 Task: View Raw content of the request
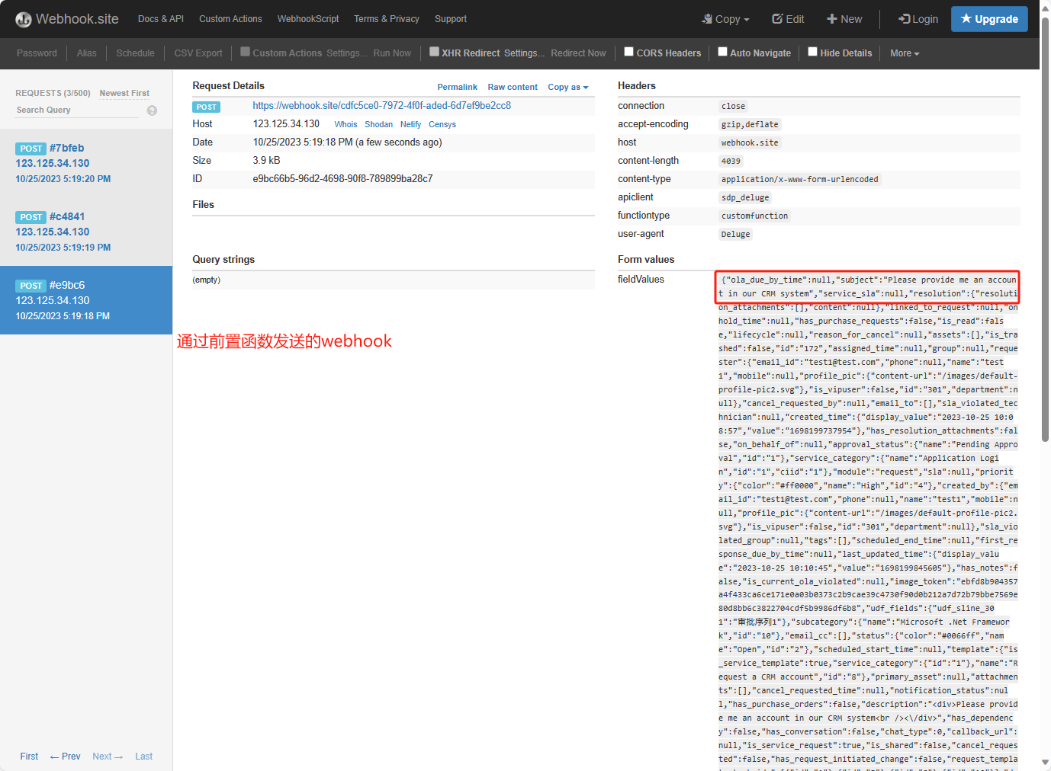tap(513, 88)
